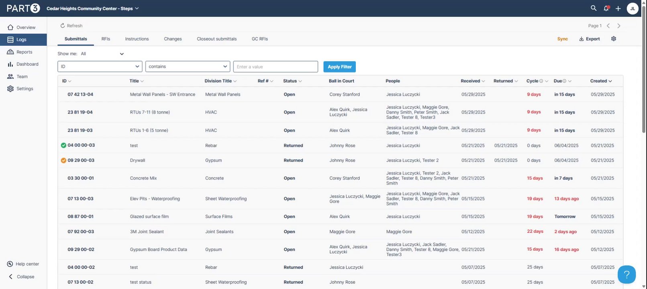The width and height of the screenshot is (647, 289).
Task: Click the PART3 logo
Action: pos(23,8)
